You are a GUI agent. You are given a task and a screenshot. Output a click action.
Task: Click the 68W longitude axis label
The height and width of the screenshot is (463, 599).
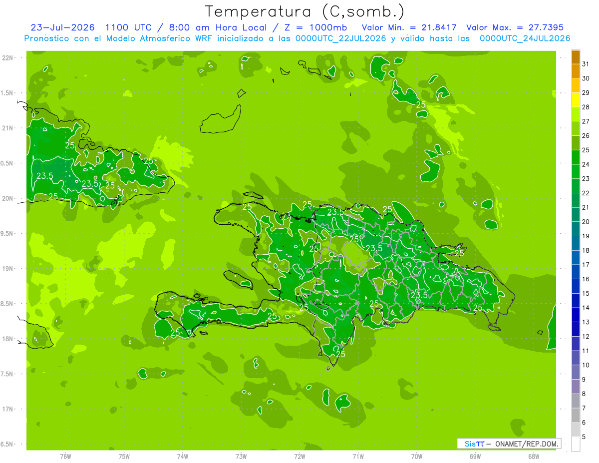[x=534, y=457]
